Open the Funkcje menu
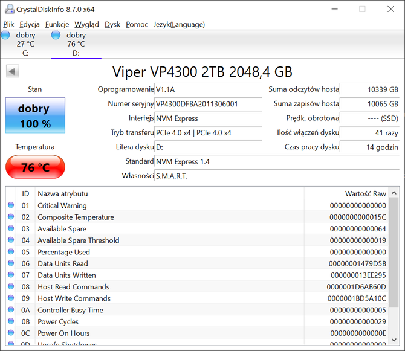Viewport: 405px width, 351px height. (57, 25)
